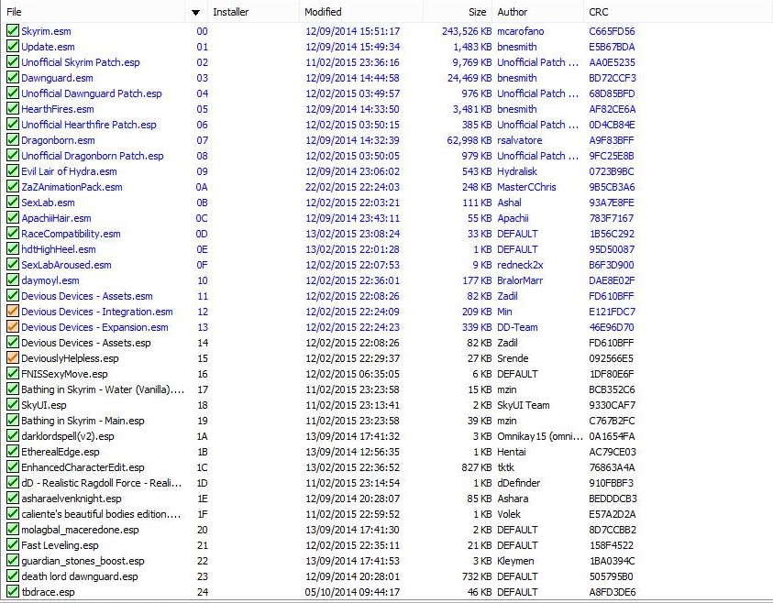773x603 pixels.
Task: Toggle orange checkbox for Devious Devices - Integration.esm
Action: pos(13,312)
